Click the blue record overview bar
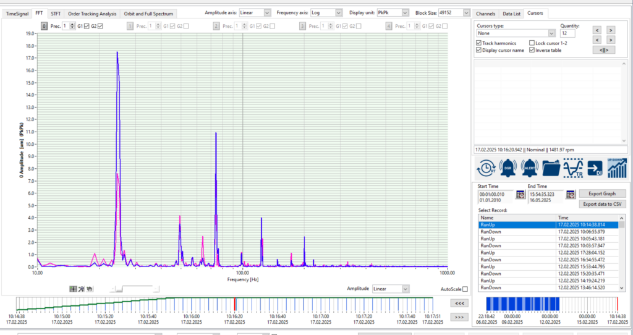Image resolution: width=633 pixels, height=335 pixels. (x=522, y=304)
